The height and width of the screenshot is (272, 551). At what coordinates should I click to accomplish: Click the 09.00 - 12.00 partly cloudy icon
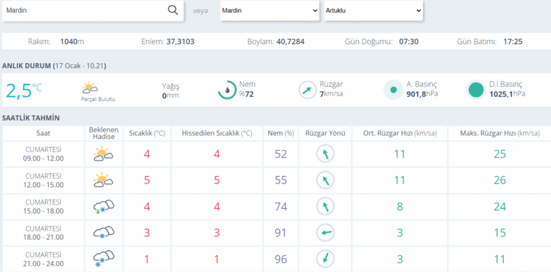click(103, 154)
